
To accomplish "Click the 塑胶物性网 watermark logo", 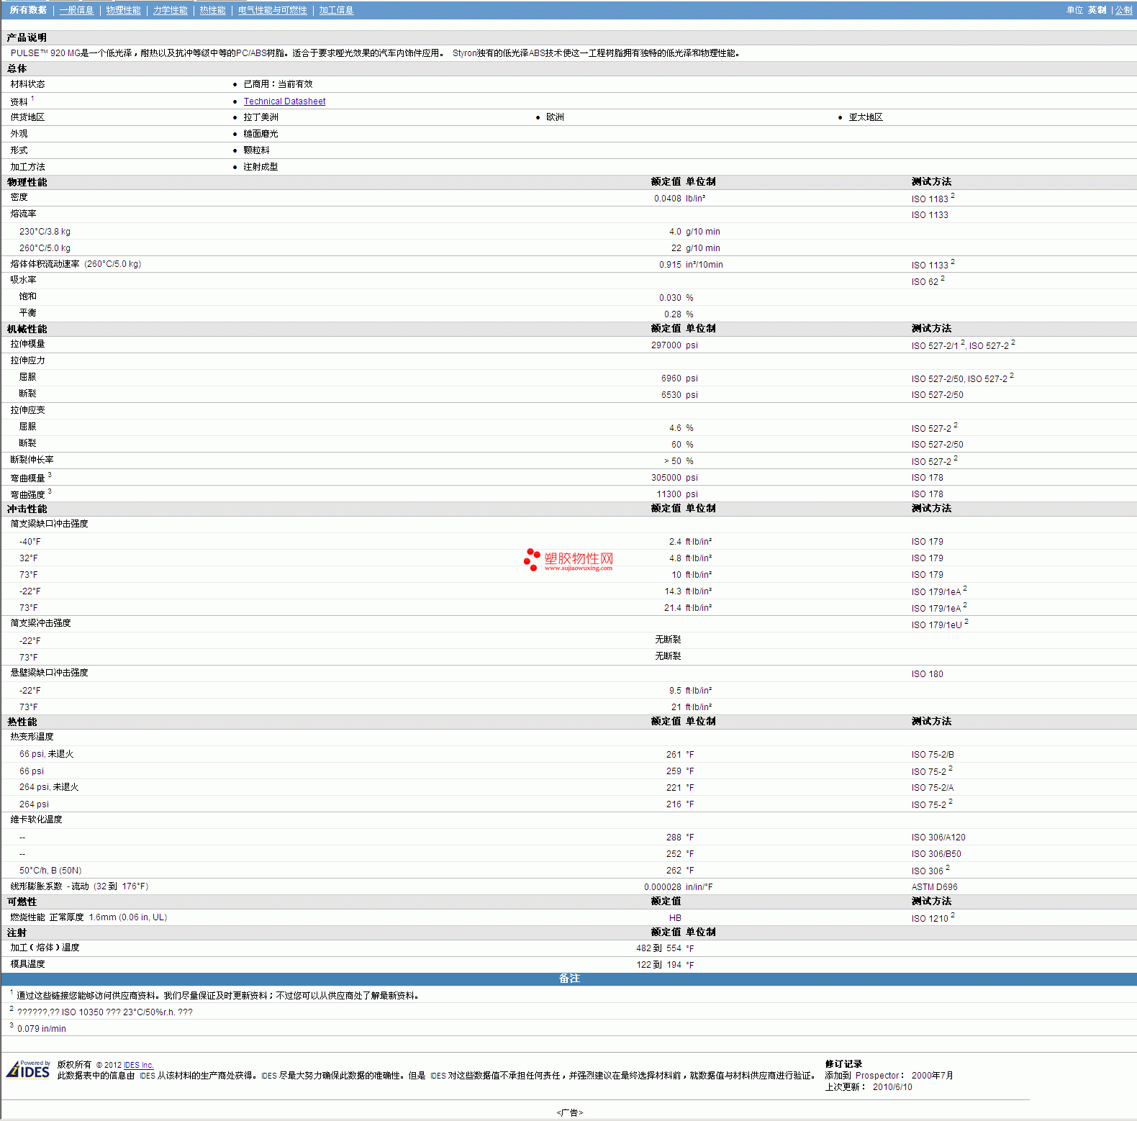I will click(568, 560).
